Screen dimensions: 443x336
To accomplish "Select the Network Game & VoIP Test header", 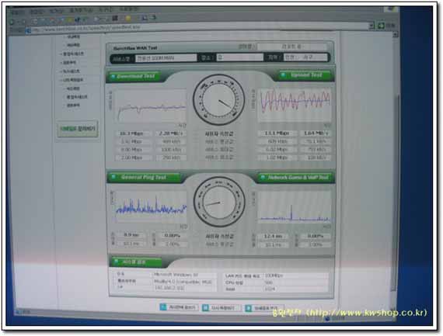I will point(296,178).
